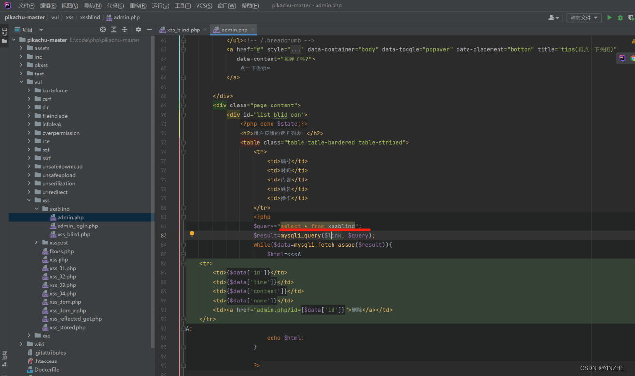This screenshot has width=635, height=376.
Task: Expand the assets folder arrow
Action: click(21, 48)
